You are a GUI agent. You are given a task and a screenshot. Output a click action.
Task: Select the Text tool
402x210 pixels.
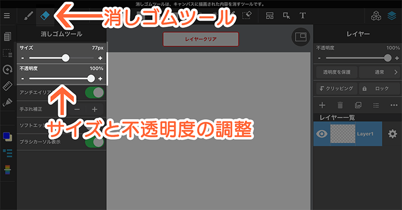[x=303, y=16]
